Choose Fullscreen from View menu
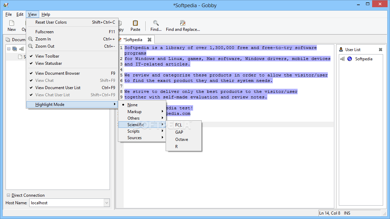 [x=72, y=32]
